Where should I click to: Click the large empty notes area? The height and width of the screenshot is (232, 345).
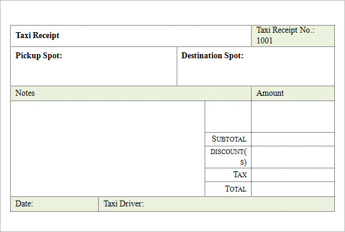point(108,149)
